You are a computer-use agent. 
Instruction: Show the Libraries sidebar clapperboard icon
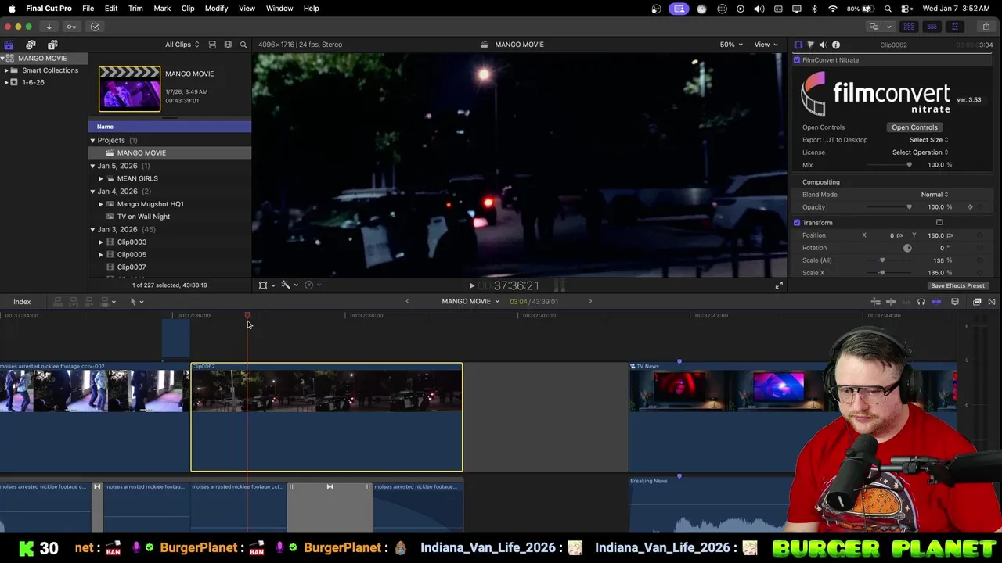[9, 45]
